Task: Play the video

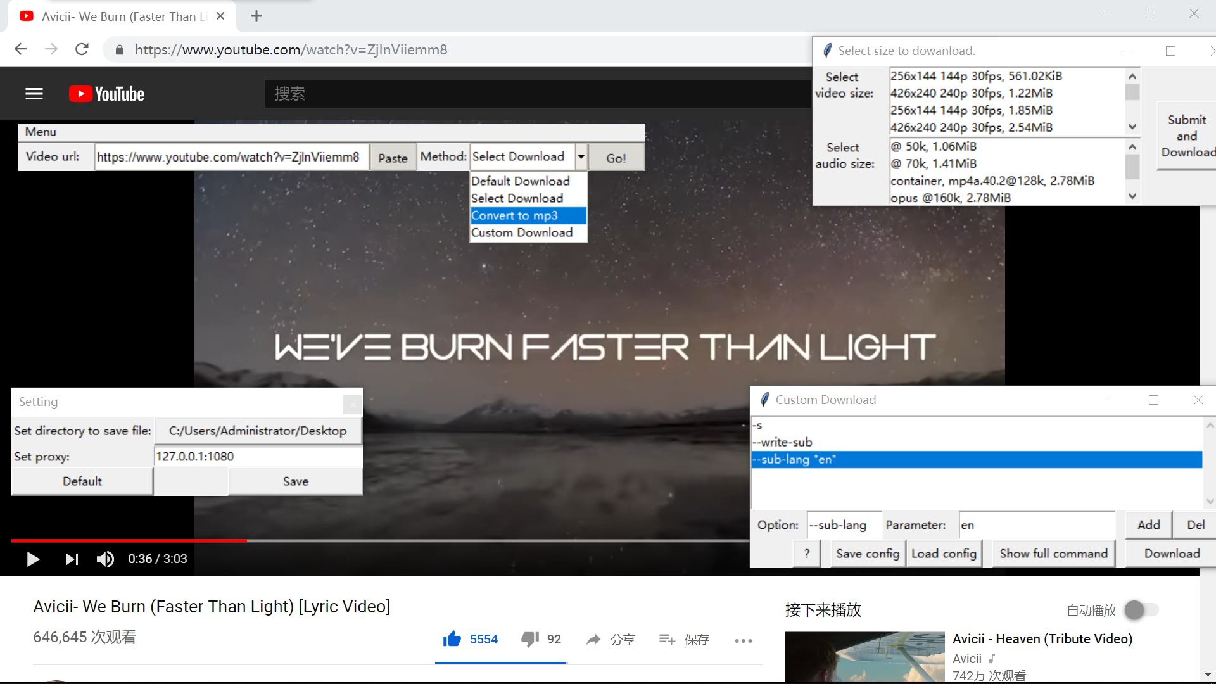Action: (33, 559)
